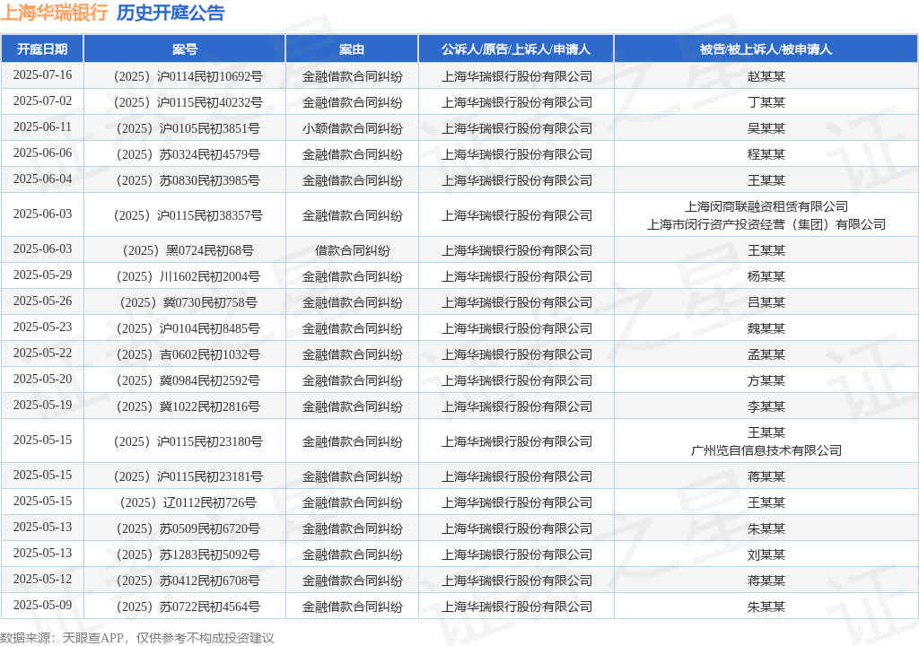
Task: Click plaintiff cell in the 苏0722民初4564号 row
Action: click(516, 607)
